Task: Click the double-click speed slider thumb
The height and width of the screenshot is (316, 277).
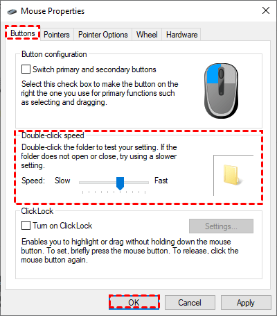Action: [x=120, y=183]
